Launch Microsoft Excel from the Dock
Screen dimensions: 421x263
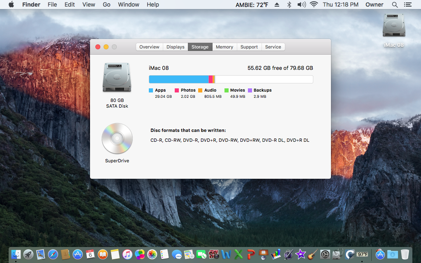pos(238,254)
